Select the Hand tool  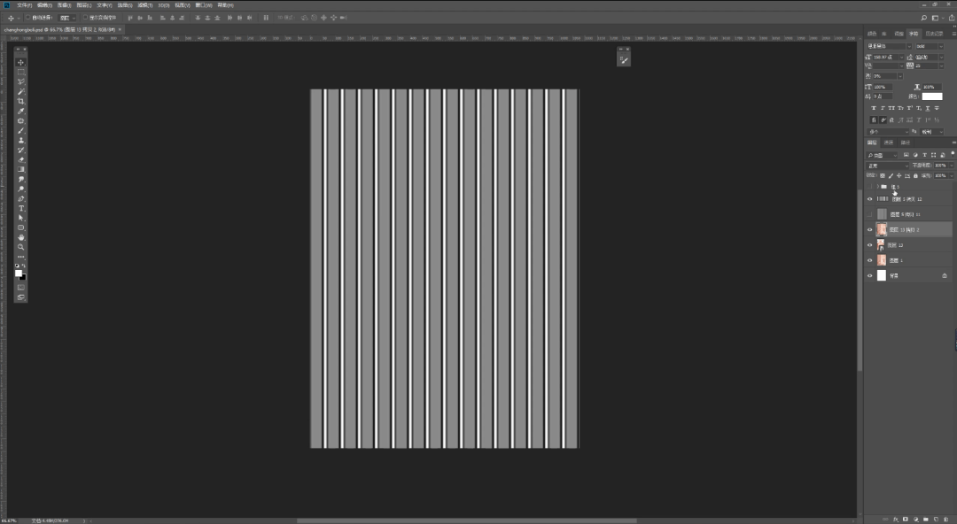click(21, 237)
